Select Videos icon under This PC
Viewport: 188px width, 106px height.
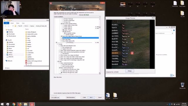(x=7, y=52)
